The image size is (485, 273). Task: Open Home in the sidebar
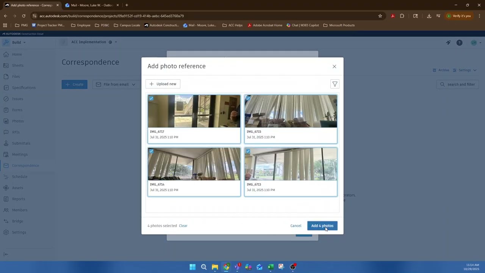(x=17, y=54)
